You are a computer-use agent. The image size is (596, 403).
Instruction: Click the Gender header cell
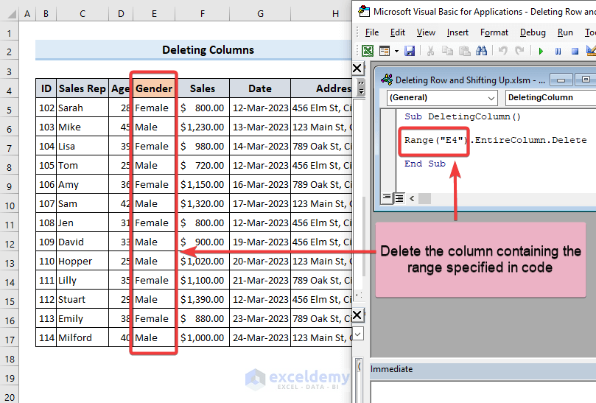[x=154, y=88]
